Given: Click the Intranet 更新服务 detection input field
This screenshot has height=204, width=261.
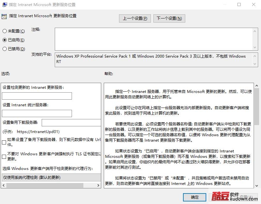Looking at the screenshot, I should [x=37, y=96].
